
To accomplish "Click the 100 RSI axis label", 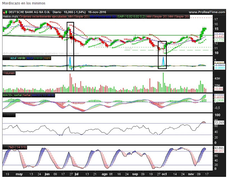I will [217, 115].
